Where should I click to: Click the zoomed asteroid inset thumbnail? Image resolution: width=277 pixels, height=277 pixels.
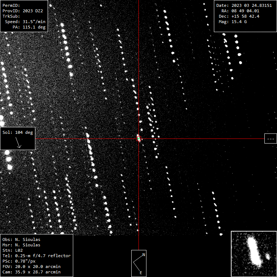(x=254, y=254)
